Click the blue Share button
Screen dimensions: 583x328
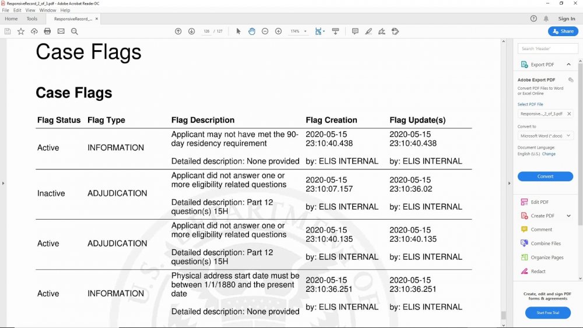click(563, 31)
